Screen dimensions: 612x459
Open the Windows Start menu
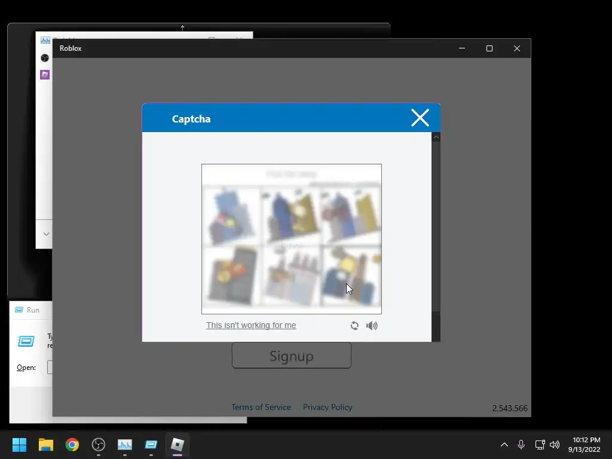19,445
